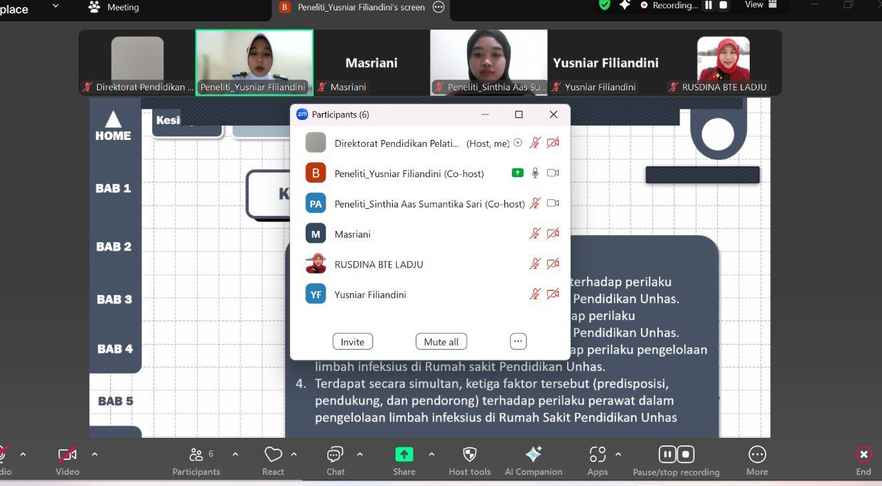882x486 pixels.
Task: Select Peneliti_Sinthia video thumbnail
Action: tap(489, 62)
